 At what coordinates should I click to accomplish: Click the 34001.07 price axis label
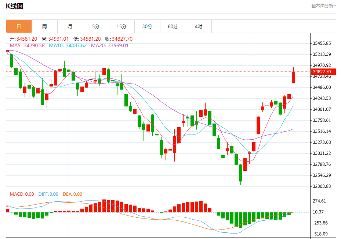point(322,109)
